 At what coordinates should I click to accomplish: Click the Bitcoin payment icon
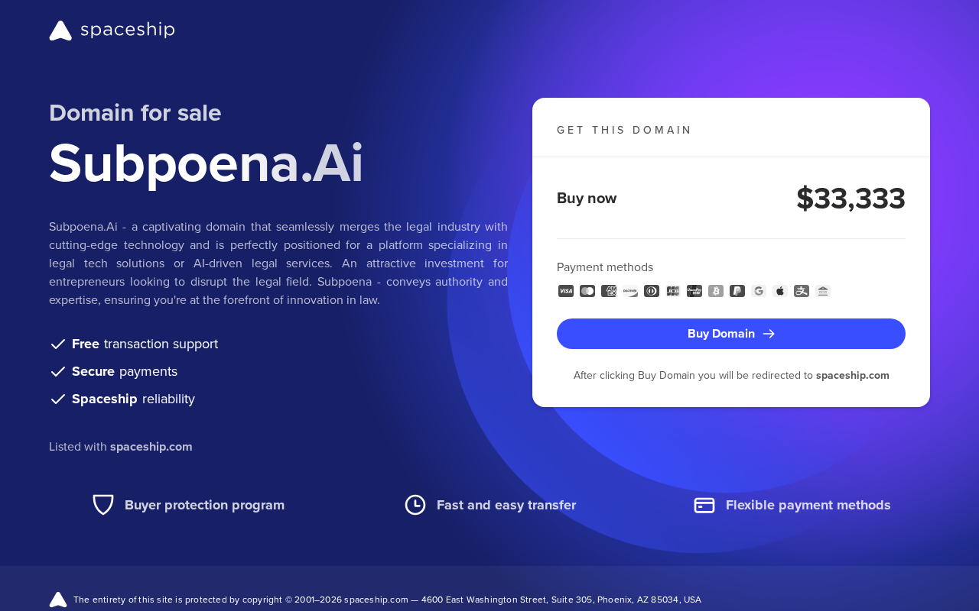tap(716, 291)
